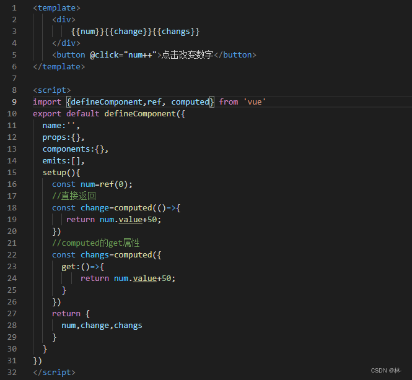
Task: Click return { on line 27
Action: (x=71, y=314)
